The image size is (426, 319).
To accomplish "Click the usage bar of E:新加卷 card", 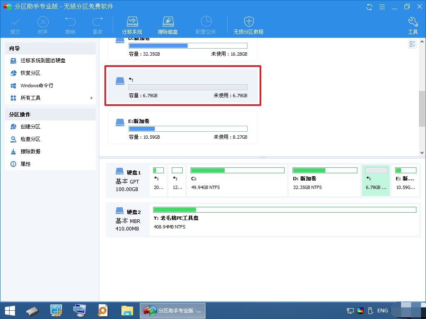I will (188, 129).
